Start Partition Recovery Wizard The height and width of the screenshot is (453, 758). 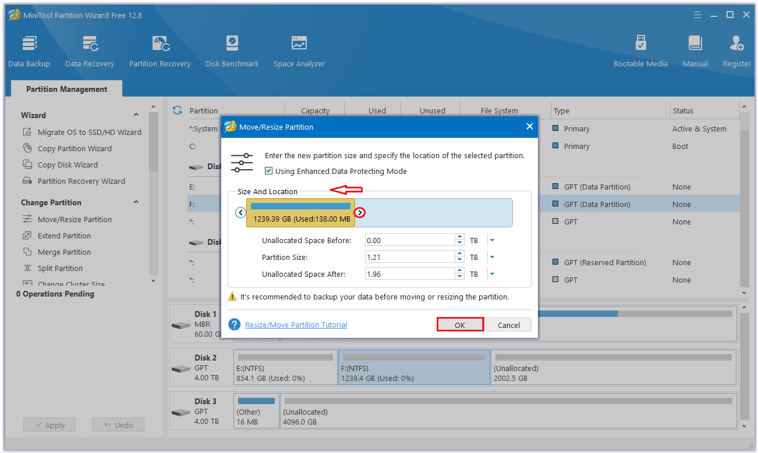pyautogui.click(x=73, y=181)
